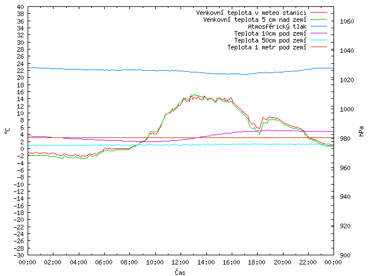Click the x-axis label '04:00'
This screenshot has width=368, height=276.
coord(78,262)
